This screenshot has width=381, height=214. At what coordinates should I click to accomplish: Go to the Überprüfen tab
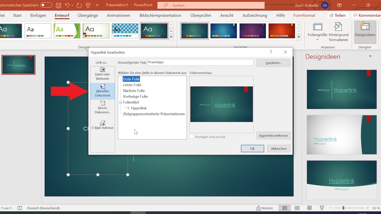tap(201, 15)
